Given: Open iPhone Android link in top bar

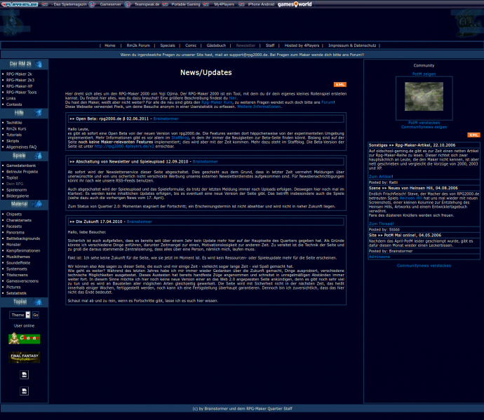Looking at the screenshot, I should click(261, 4).
